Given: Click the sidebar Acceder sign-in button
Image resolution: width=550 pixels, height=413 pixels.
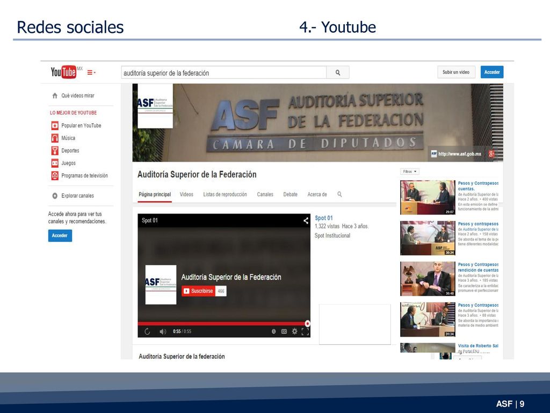Looking at the screenshot, I should pyautogui.click(x=60, y=236).
